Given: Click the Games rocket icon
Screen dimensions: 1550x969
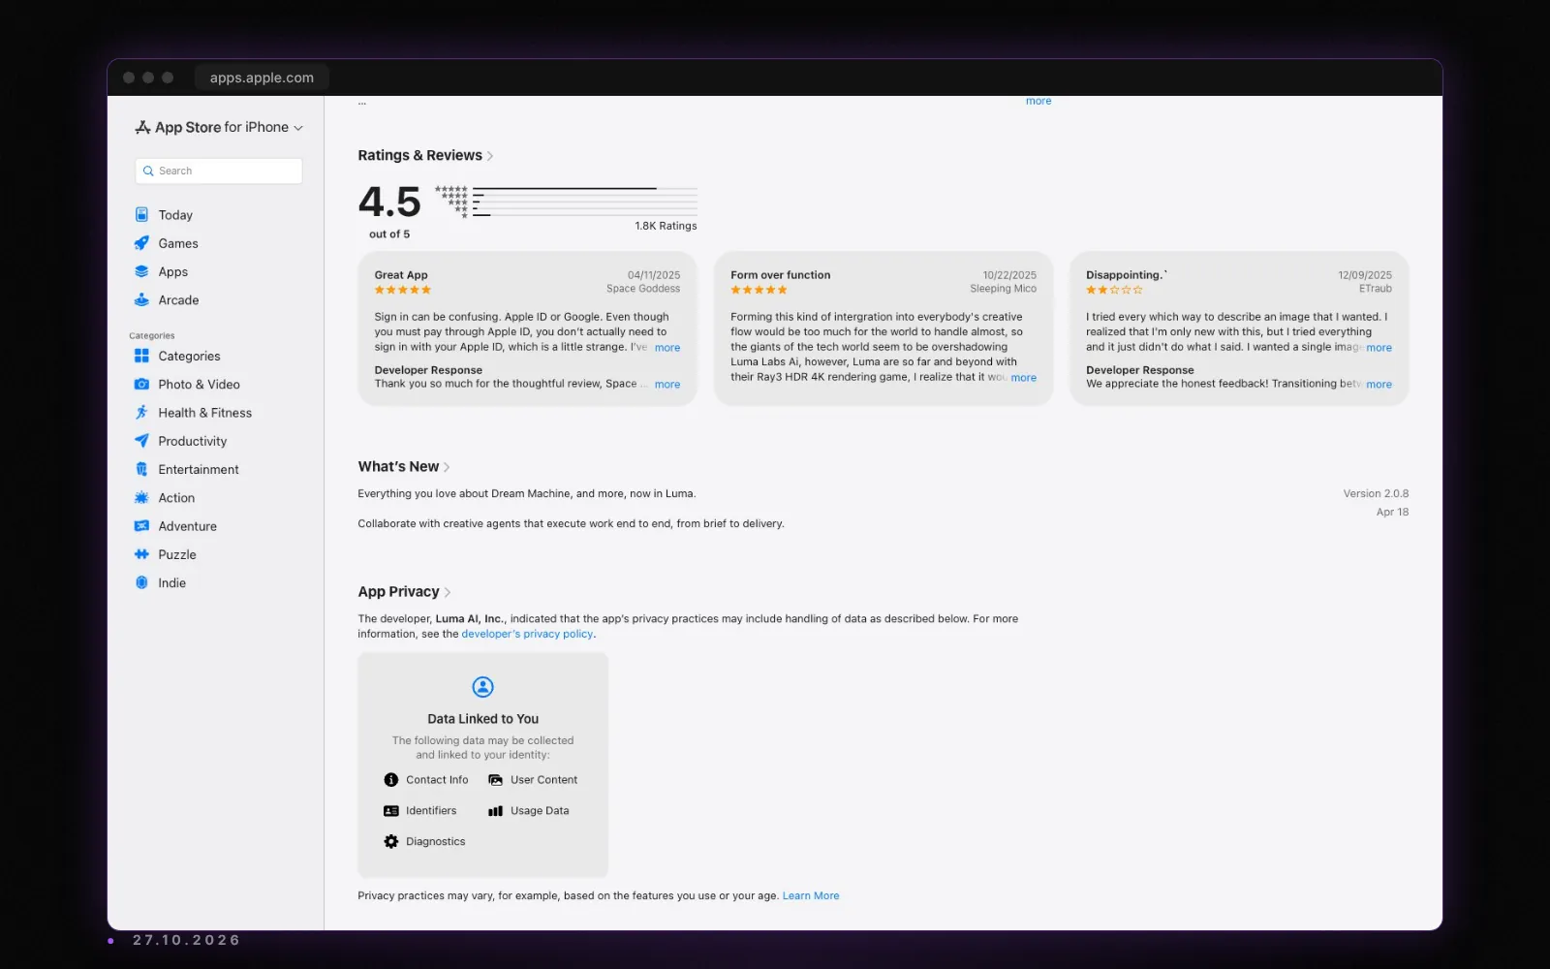Looking at the screenshot, I should point(141,243).
